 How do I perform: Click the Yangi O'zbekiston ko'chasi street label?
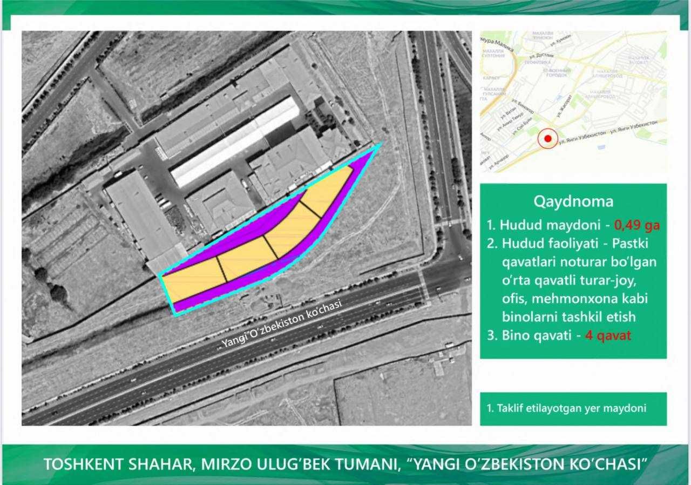click(x=282, y=325)
